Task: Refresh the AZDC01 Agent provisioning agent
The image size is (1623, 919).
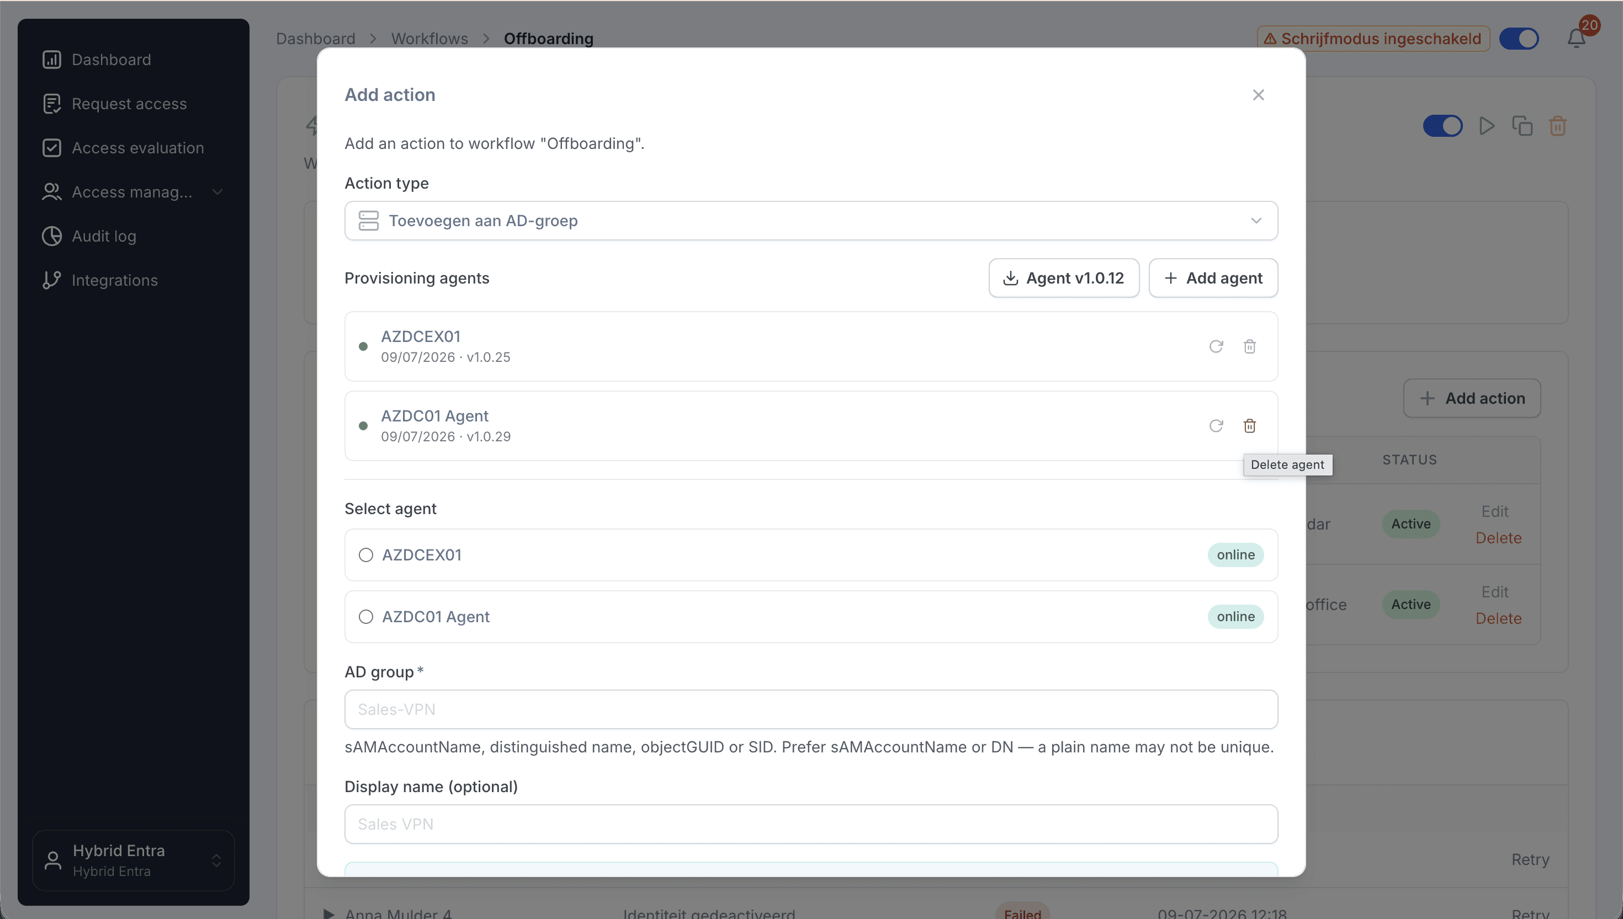Action: pyautogui.click(x=1216, y=426)
